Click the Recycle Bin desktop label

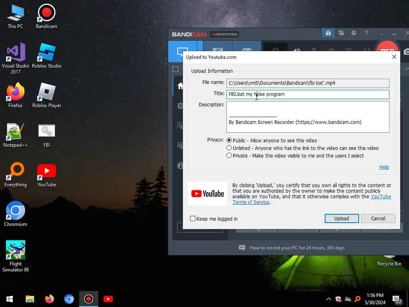pyautogui.click(x=389, y=264)
